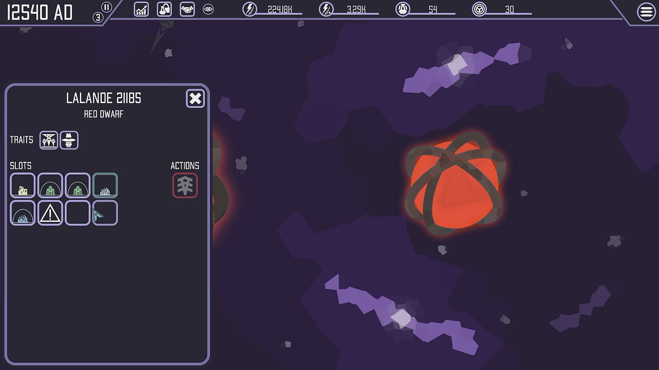Open the hamburger main menu

coord(646,12)
